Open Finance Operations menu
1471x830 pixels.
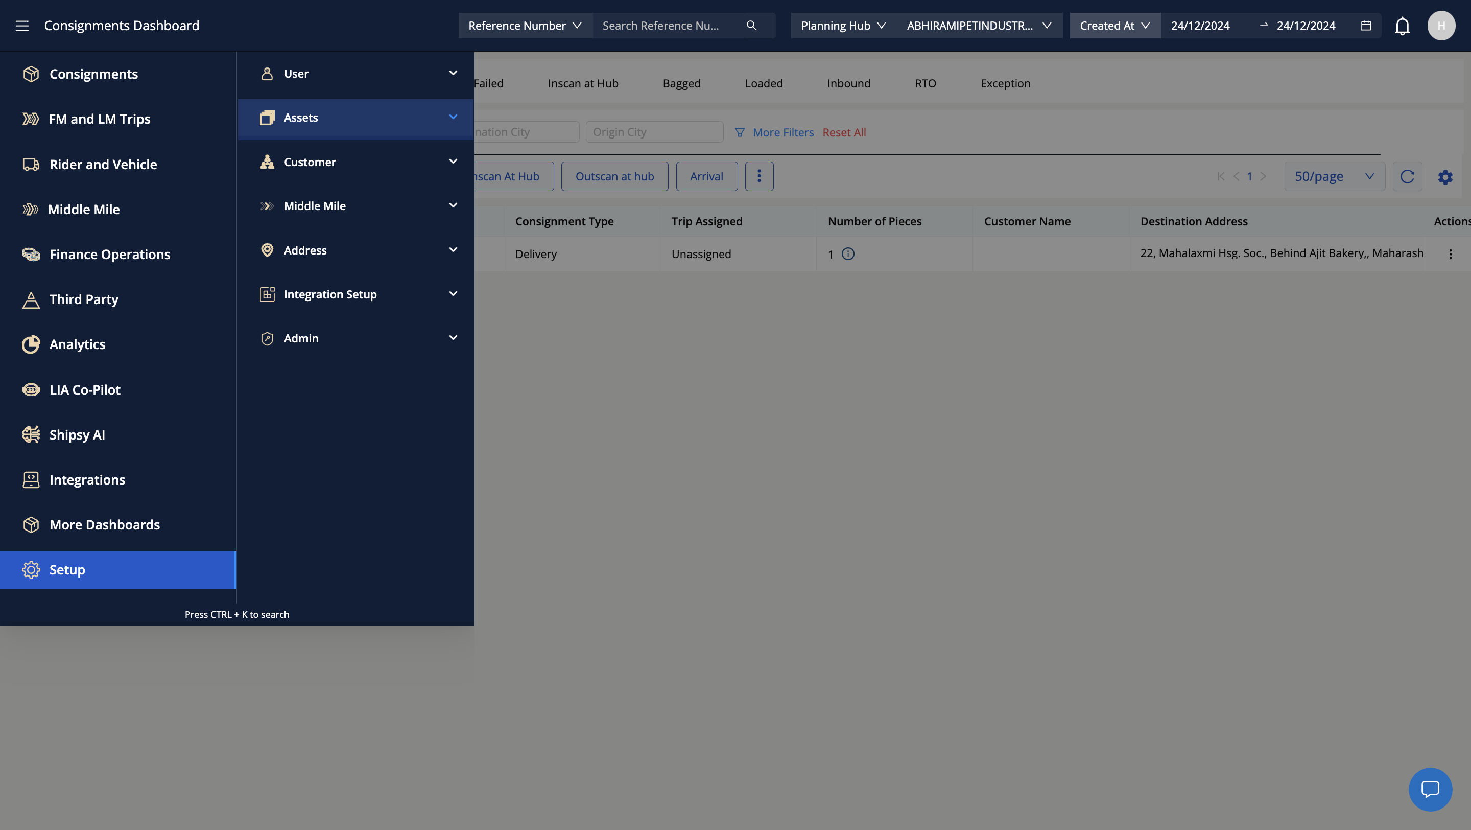tap(118, 254)
